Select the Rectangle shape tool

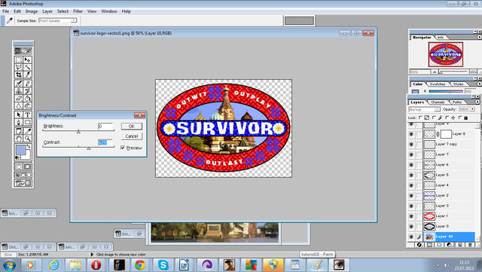click(x=27, y=123)
